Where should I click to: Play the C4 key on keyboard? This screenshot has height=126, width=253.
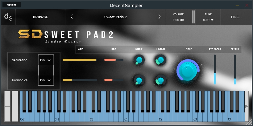(230, 117)
